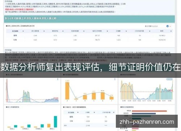Click the value 0.65 in the 在職 row
Screen dimensions: 181x131
pos(35,40)
